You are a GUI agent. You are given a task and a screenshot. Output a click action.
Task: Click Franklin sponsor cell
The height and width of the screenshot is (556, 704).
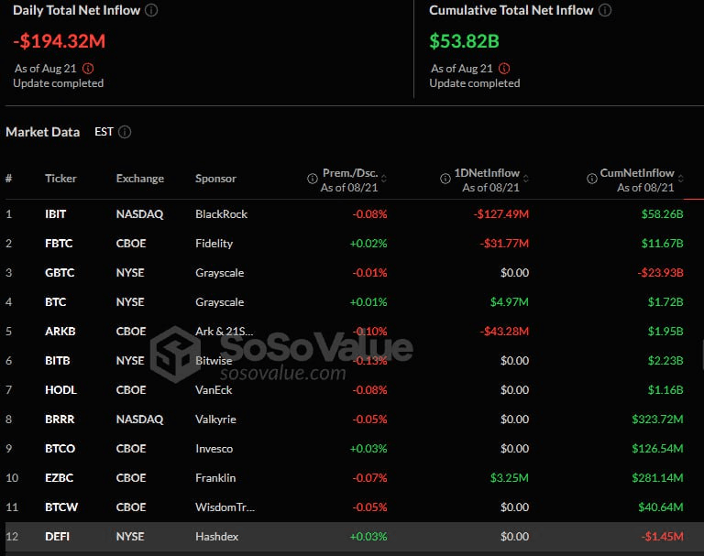tap(215, 478)
